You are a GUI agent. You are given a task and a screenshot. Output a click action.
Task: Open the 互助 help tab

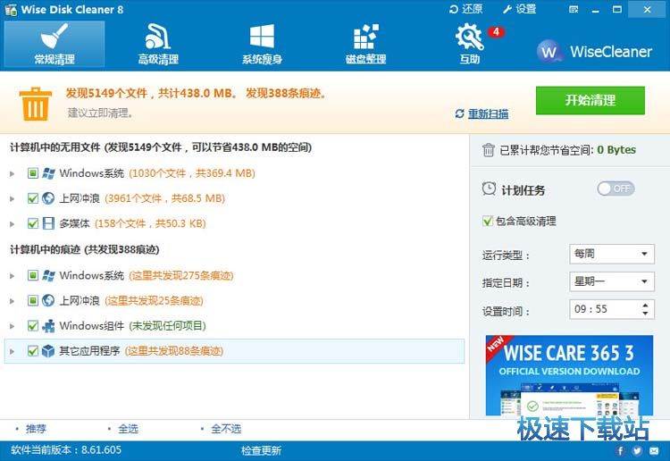pyautogui.click(x=470, y=44)
